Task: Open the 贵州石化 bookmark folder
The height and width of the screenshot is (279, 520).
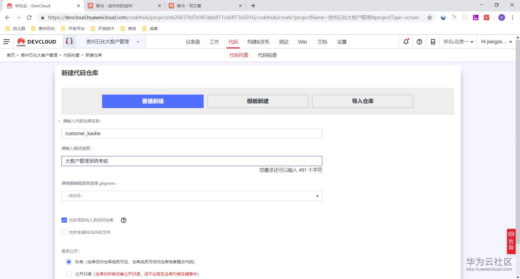Action: (x=43, y=28)
